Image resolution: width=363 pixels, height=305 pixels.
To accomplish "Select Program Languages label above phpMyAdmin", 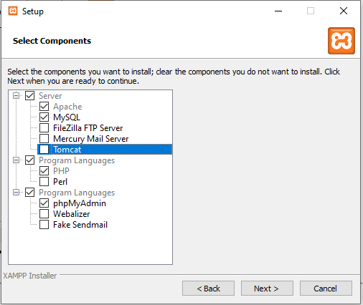I will (77, 193).
